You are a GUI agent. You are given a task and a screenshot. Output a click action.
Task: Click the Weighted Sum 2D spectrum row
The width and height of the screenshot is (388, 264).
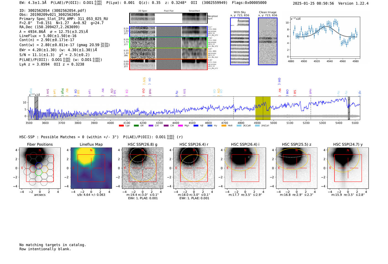coord(168,18)
